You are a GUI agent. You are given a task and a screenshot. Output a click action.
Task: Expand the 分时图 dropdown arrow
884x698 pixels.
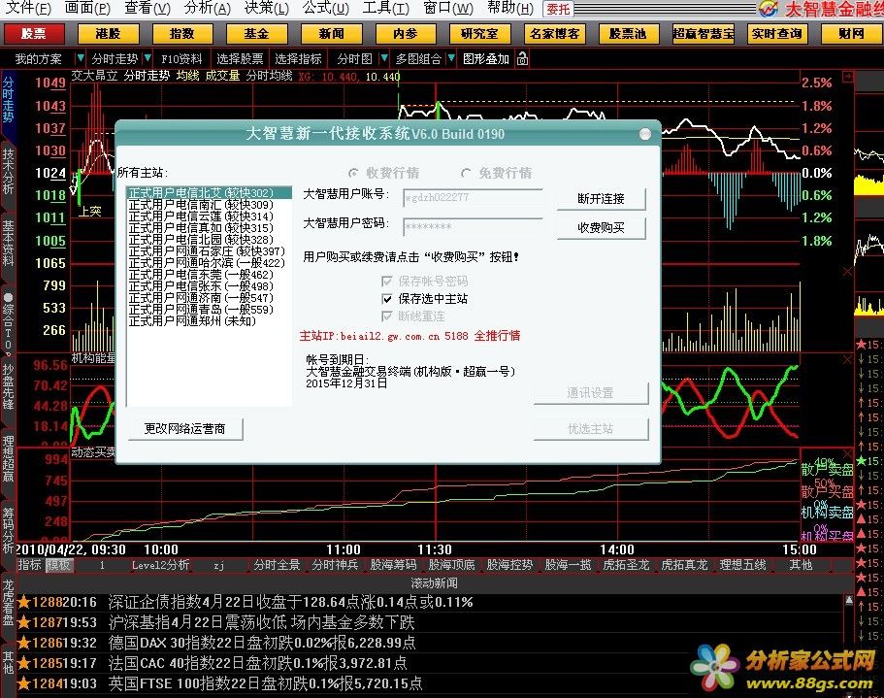tap(384, 58)
